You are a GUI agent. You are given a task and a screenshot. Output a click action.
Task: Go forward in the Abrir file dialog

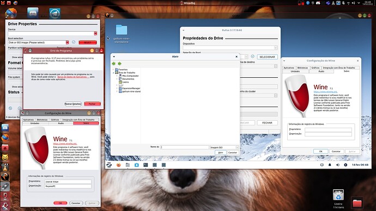pyautogui.click(x=119, y=64)
